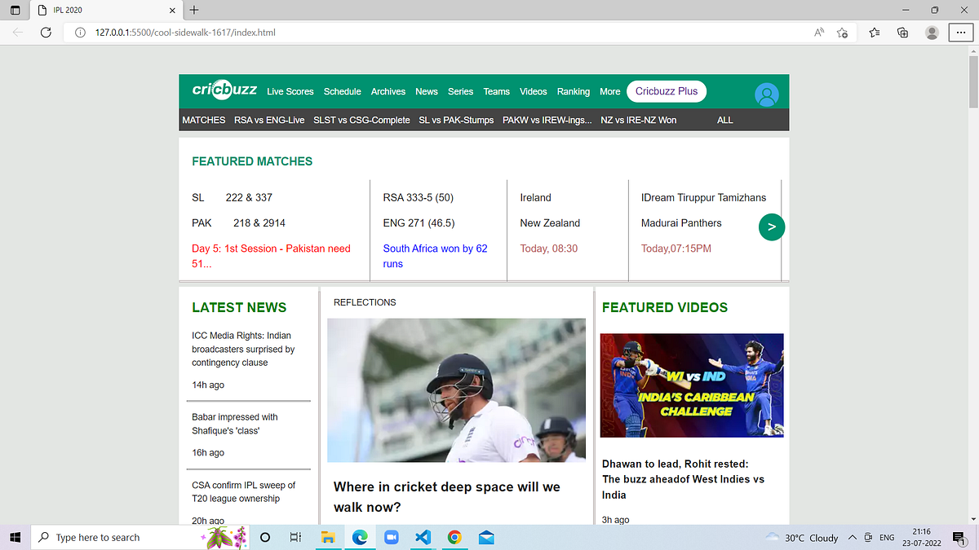Open Zoom from the taskbar
The width and height of the screenshot is (979, 550).
[x=391, y=537]
